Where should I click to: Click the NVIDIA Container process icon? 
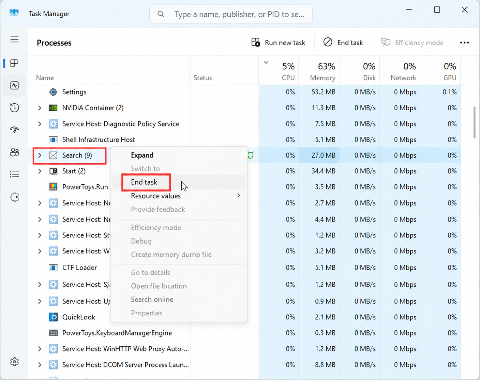pyautogui.click(x=53, y=108)
